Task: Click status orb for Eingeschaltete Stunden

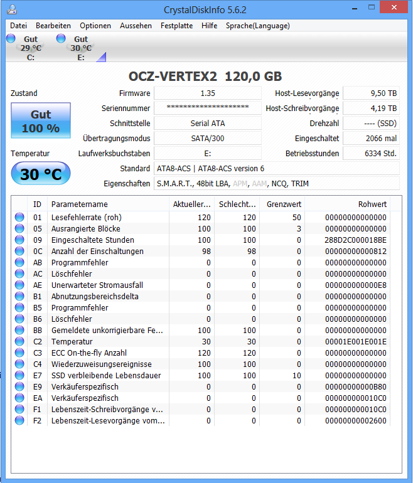Action: point(19,240)
